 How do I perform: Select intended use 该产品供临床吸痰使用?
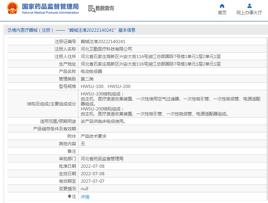pyautogui.click(x=103, y=121)
